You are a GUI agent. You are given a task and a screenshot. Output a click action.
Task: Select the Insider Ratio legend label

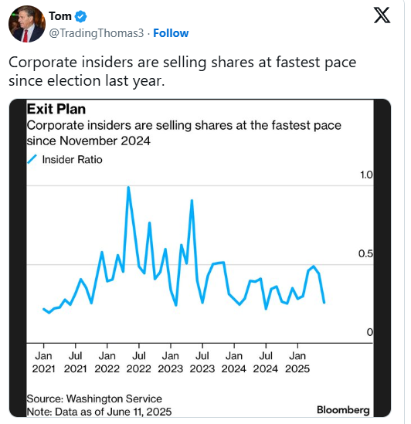click(x=73, y=160)
